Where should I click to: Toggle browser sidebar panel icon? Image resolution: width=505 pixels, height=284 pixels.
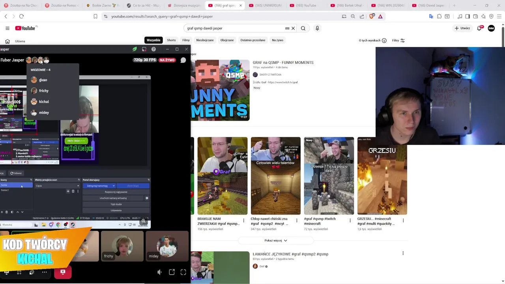tap(468, 16)
